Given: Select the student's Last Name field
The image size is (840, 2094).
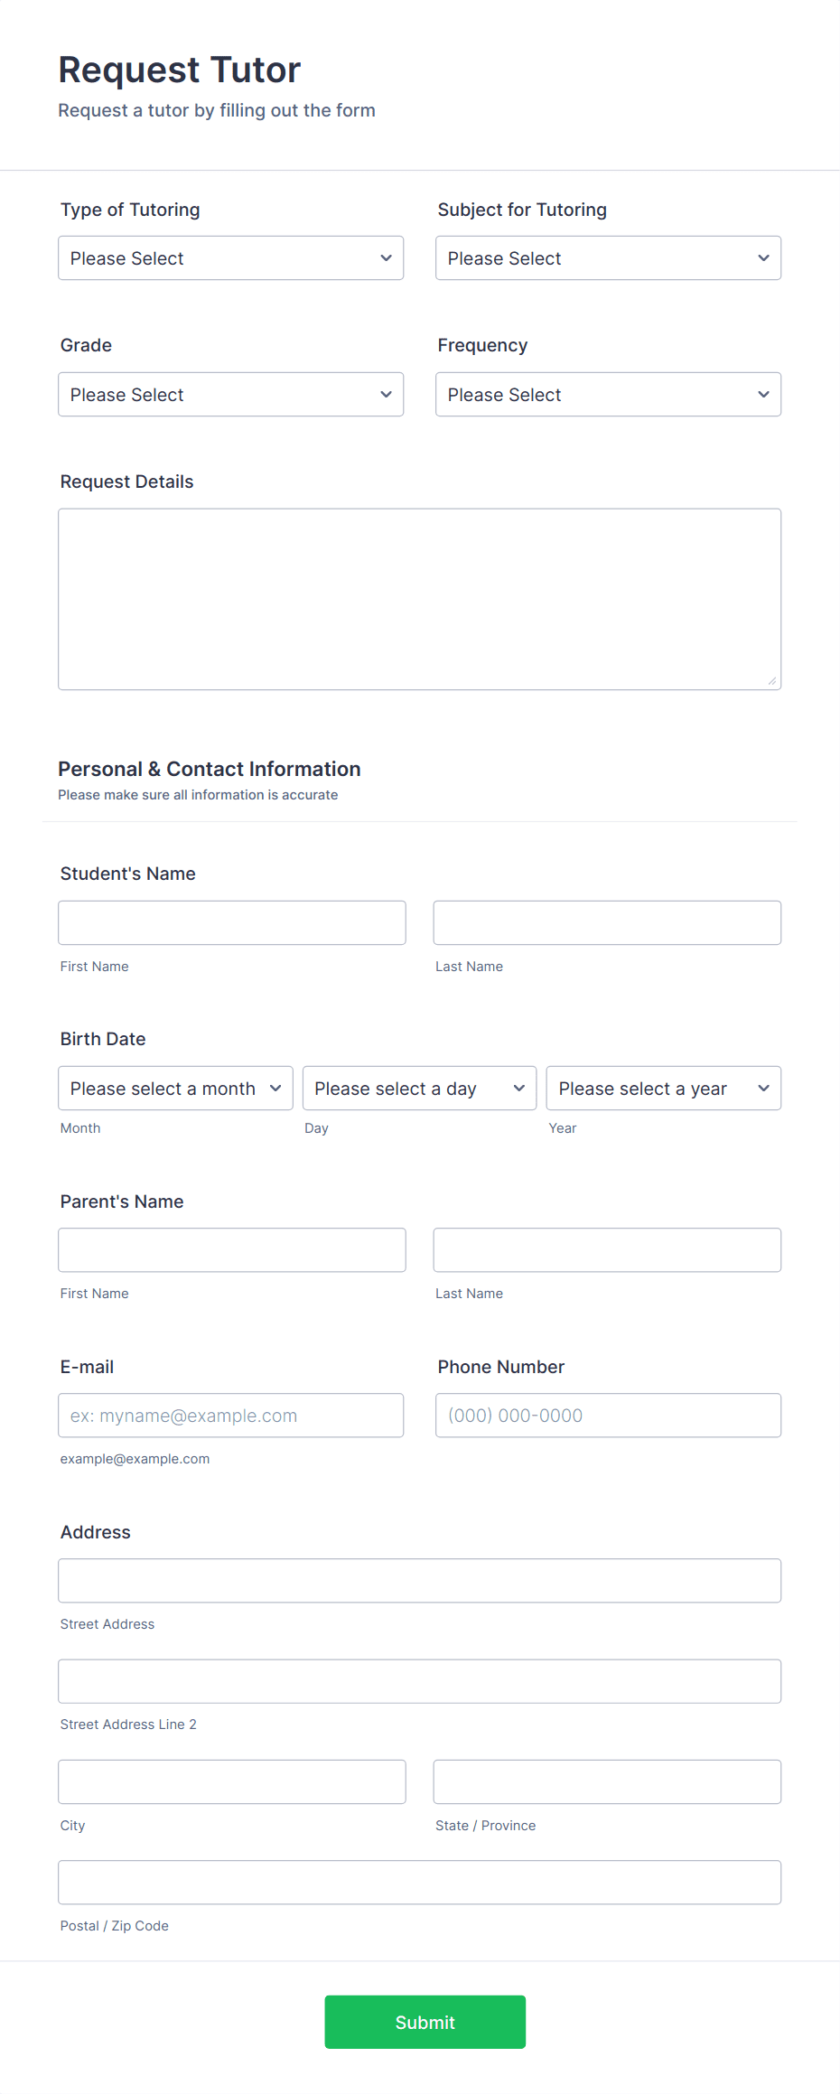Looking at the screenshot, I should coord(606,922).
